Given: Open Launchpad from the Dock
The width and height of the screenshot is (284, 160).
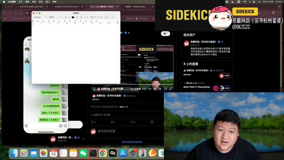Looking at the screenshot, I should point(24,153).
